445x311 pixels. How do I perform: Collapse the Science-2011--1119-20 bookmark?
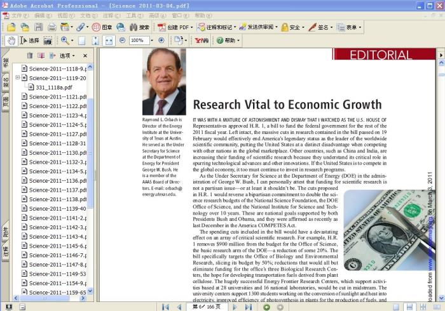[x=18, y=78]
